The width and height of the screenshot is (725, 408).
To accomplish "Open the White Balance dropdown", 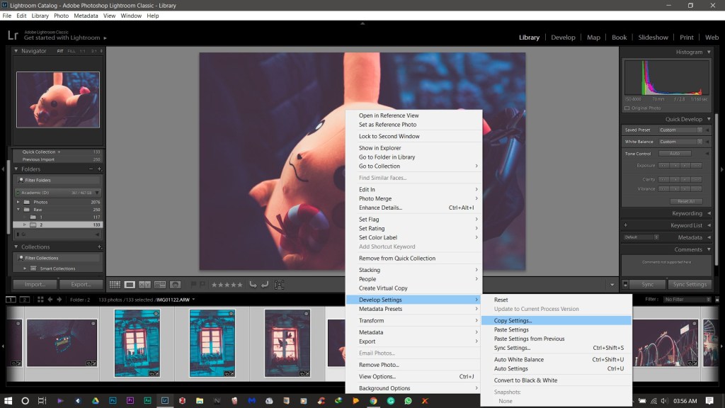I will pyautogui.click(x=680, y=142).
